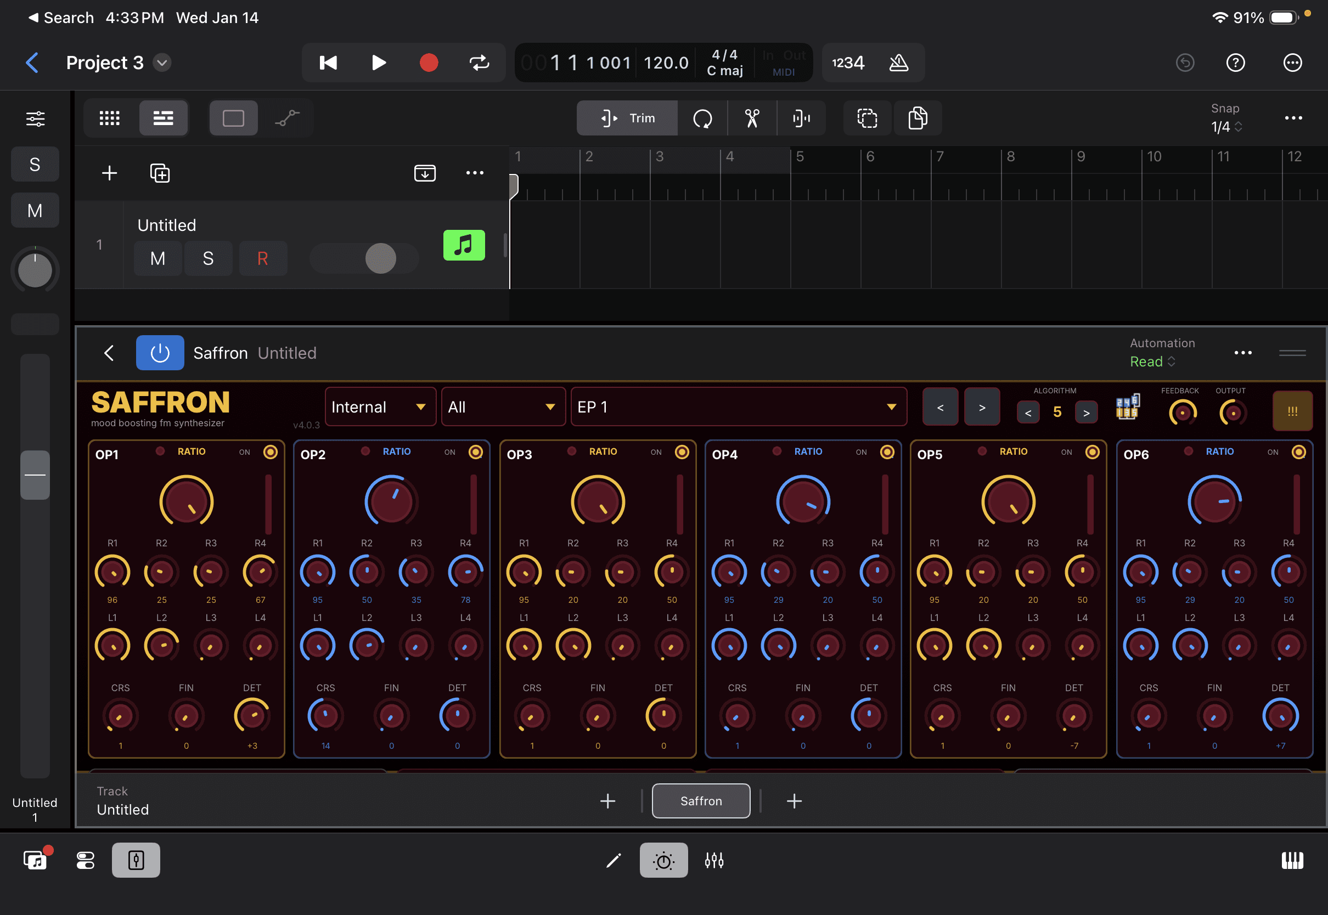Start playback with the Play button

[x=379, y=63]
